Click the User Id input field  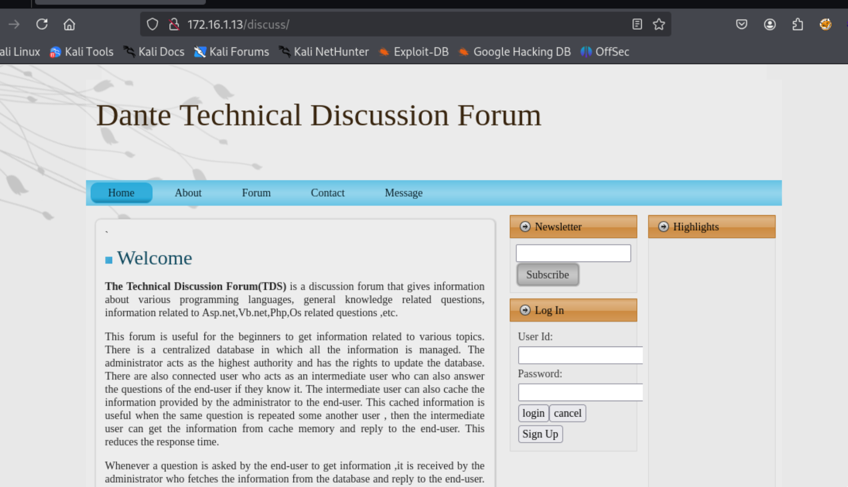(580, 355)
